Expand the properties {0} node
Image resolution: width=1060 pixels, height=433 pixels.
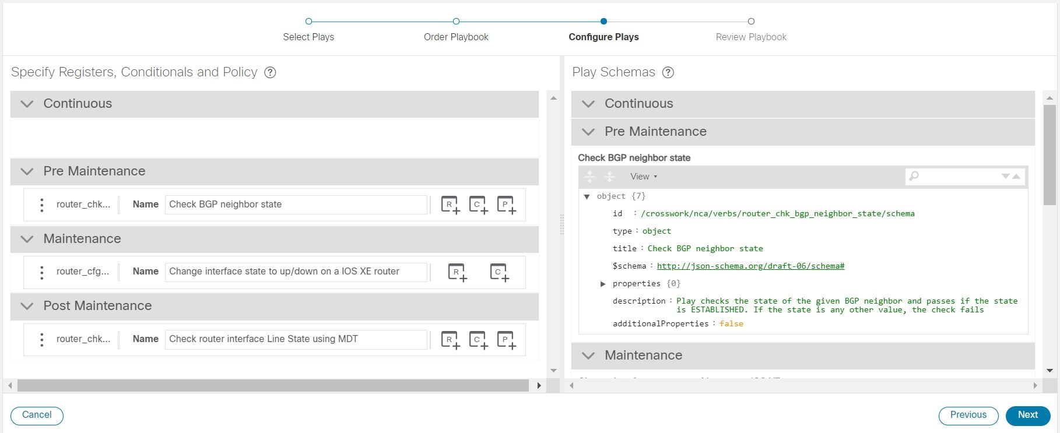point(603,284)
